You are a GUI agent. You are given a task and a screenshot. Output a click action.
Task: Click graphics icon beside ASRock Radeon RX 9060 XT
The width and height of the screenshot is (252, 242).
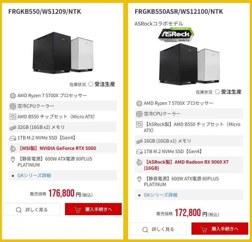pos(139,162)
